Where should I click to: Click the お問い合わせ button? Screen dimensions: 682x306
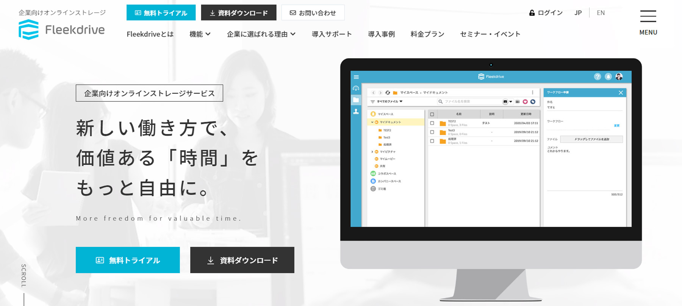pyautogui.click(x=313, y=12)
